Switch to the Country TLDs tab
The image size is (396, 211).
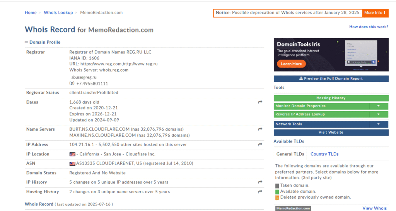click(324, 154)
